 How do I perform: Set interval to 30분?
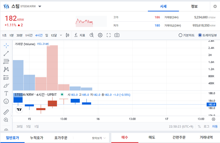20,35
